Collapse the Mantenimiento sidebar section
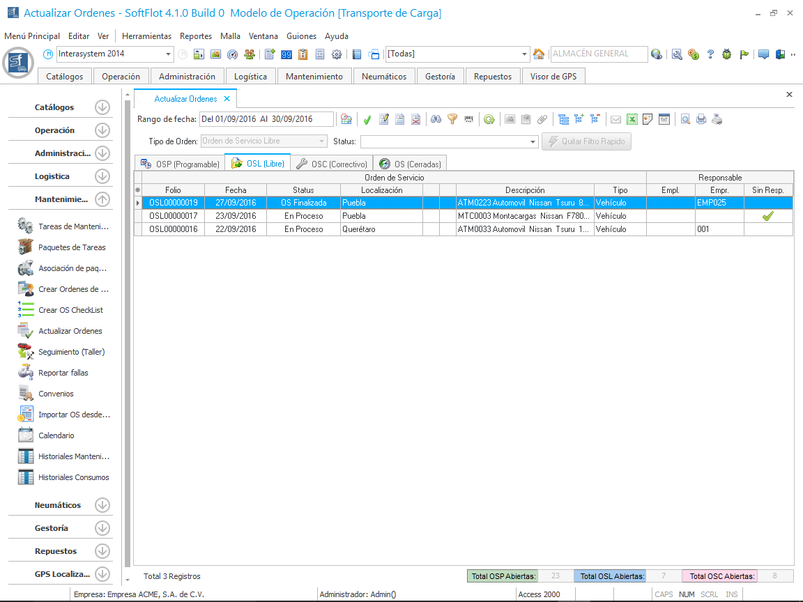Image resolution: width=803 pixels, height=602 pixels. (102, 199)
